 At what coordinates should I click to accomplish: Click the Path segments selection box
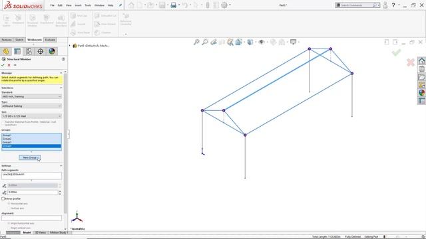(31, 175)
